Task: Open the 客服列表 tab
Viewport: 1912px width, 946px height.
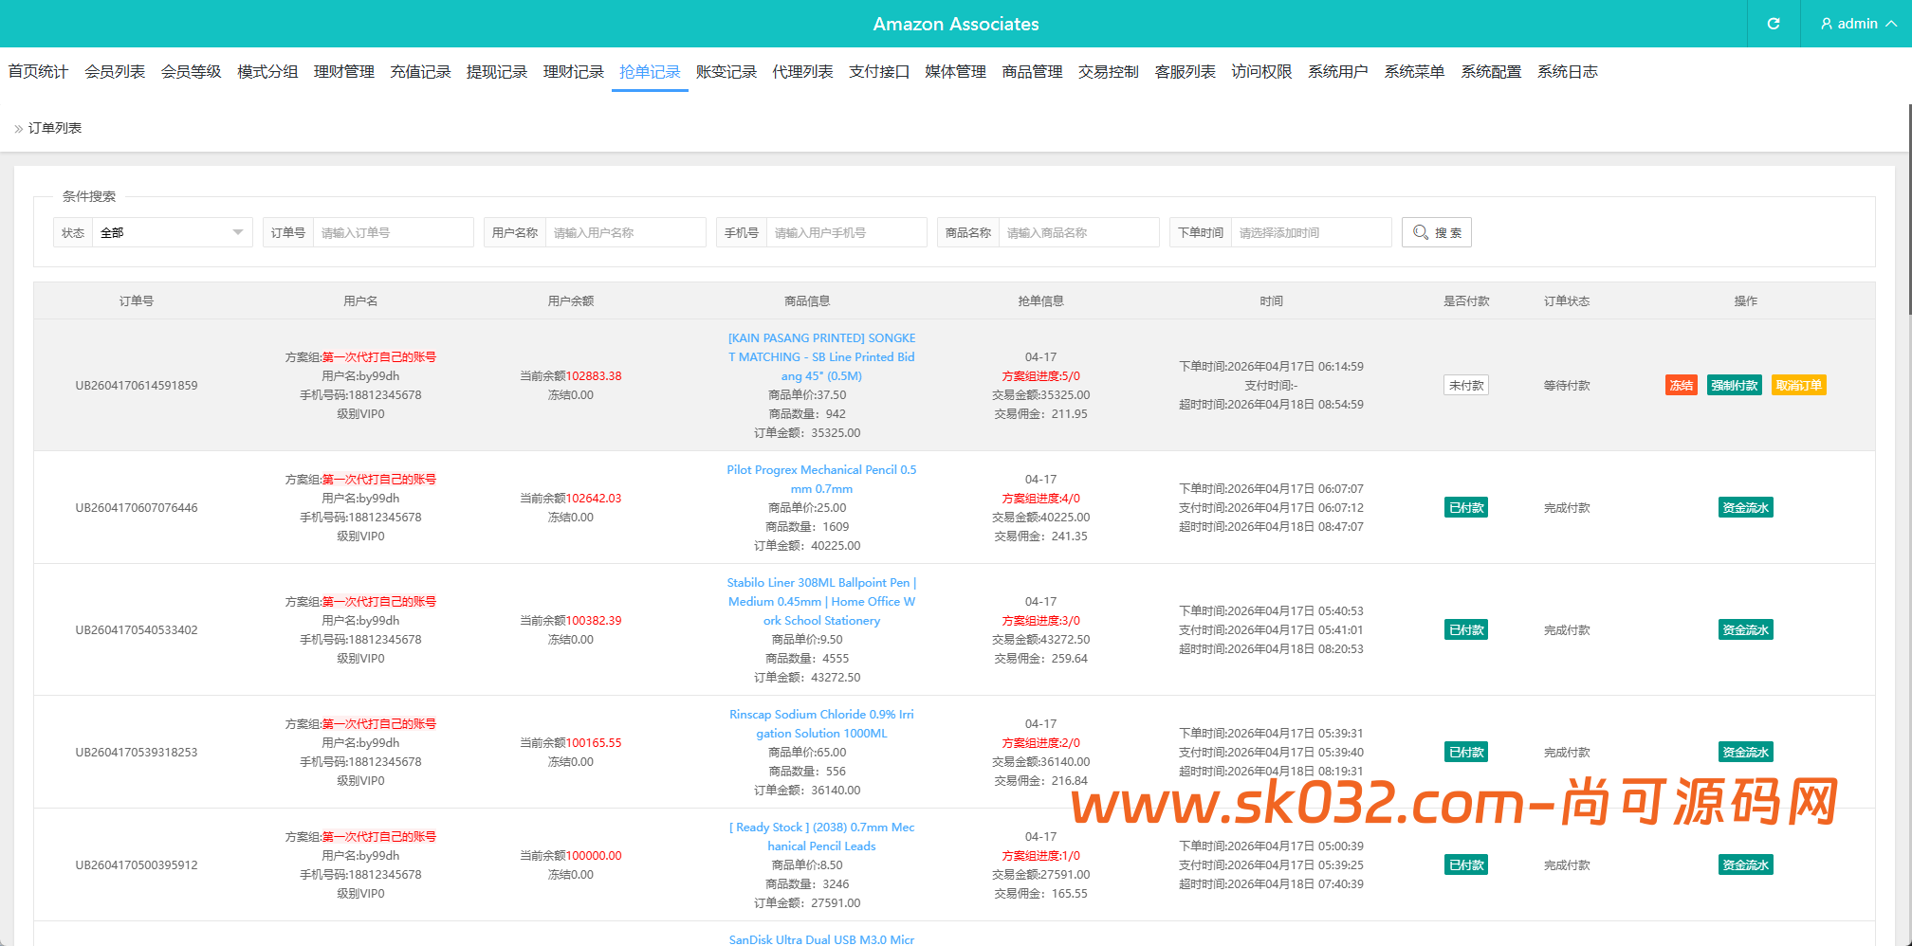Action: (x=1186, y=71)
